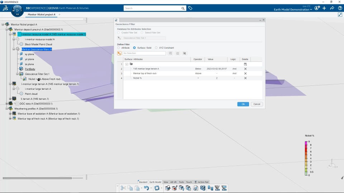Expand the terrain A (Y45 terrain.1) node

(10, 99)
